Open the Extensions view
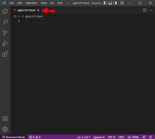Screen dimensions: 155x139 coord(5,54)
